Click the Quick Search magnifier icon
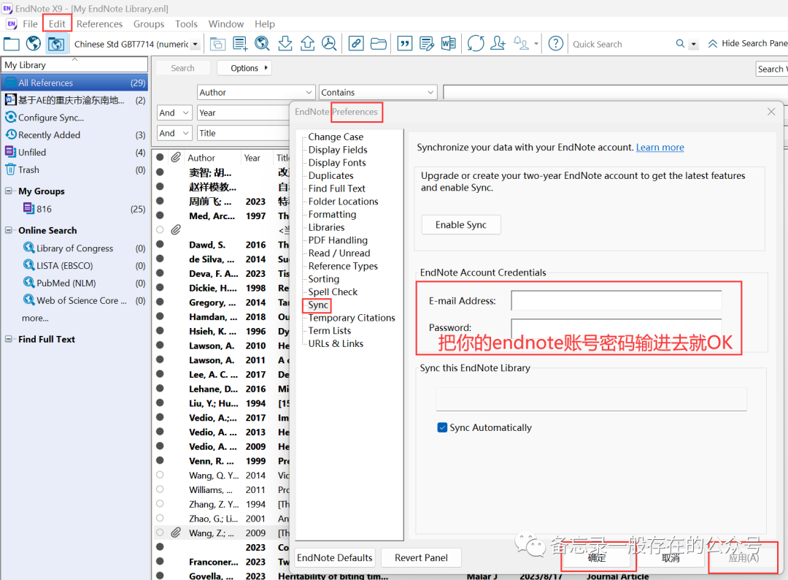Screen dimensions: 788x580 point(680,44)
